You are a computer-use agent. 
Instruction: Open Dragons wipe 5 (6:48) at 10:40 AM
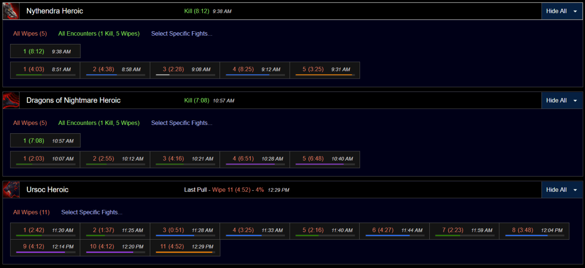click(x=324, y=159)
